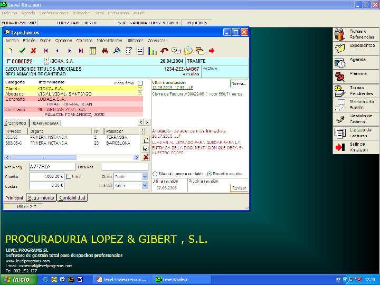Click the expediente number spinner arrows
Image resolution: width=380 pixels, height=285 pixels.
(46, 61)
